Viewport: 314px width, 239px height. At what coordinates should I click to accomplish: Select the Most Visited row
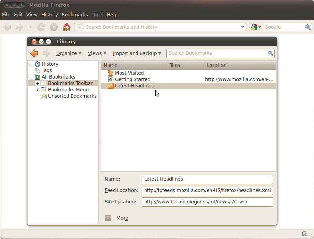189,73
